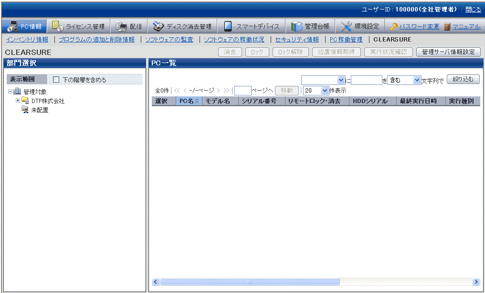Click the 未配置 unassigned icon
This screenshot has width=485, height=293.
(25, 109)
